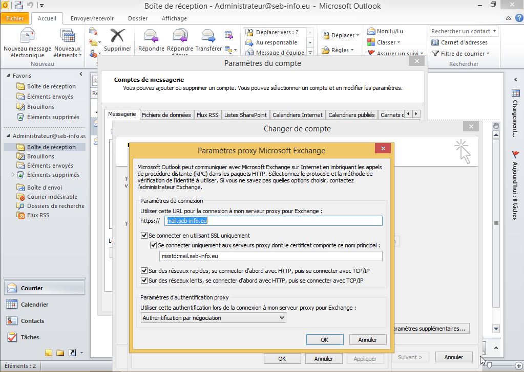Open the Listes SharePoint tab
Image resolution: width=524 pixels, height=372 pixels.
click(245, 114)
